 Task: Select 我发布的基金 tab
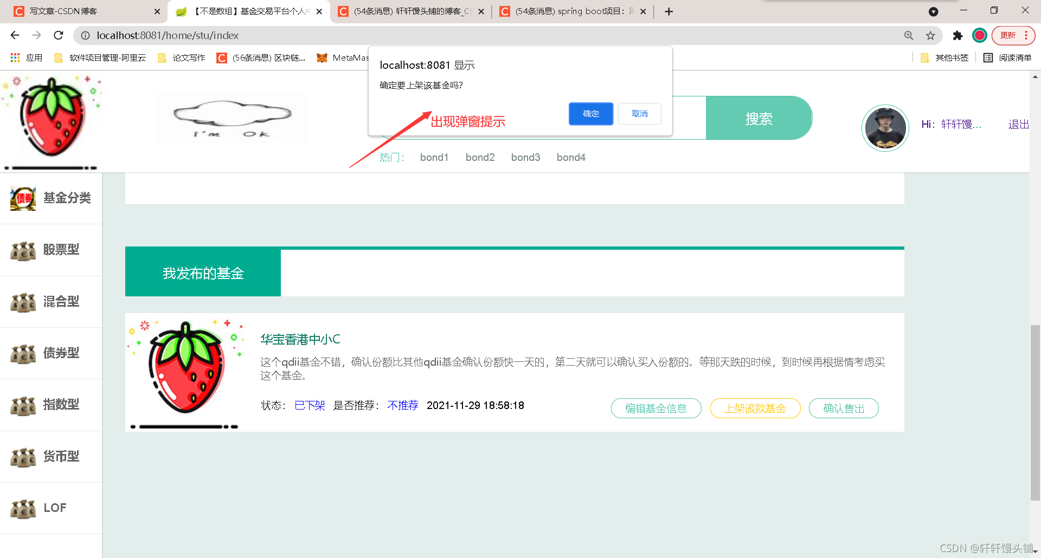pos(203,273)
